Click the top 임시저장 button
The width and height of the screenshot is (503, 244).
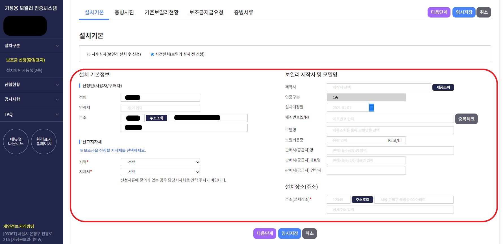[464, 12]
